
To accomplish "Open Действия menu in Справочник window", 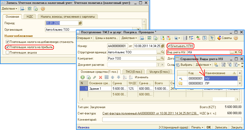I will coord(203,64).
